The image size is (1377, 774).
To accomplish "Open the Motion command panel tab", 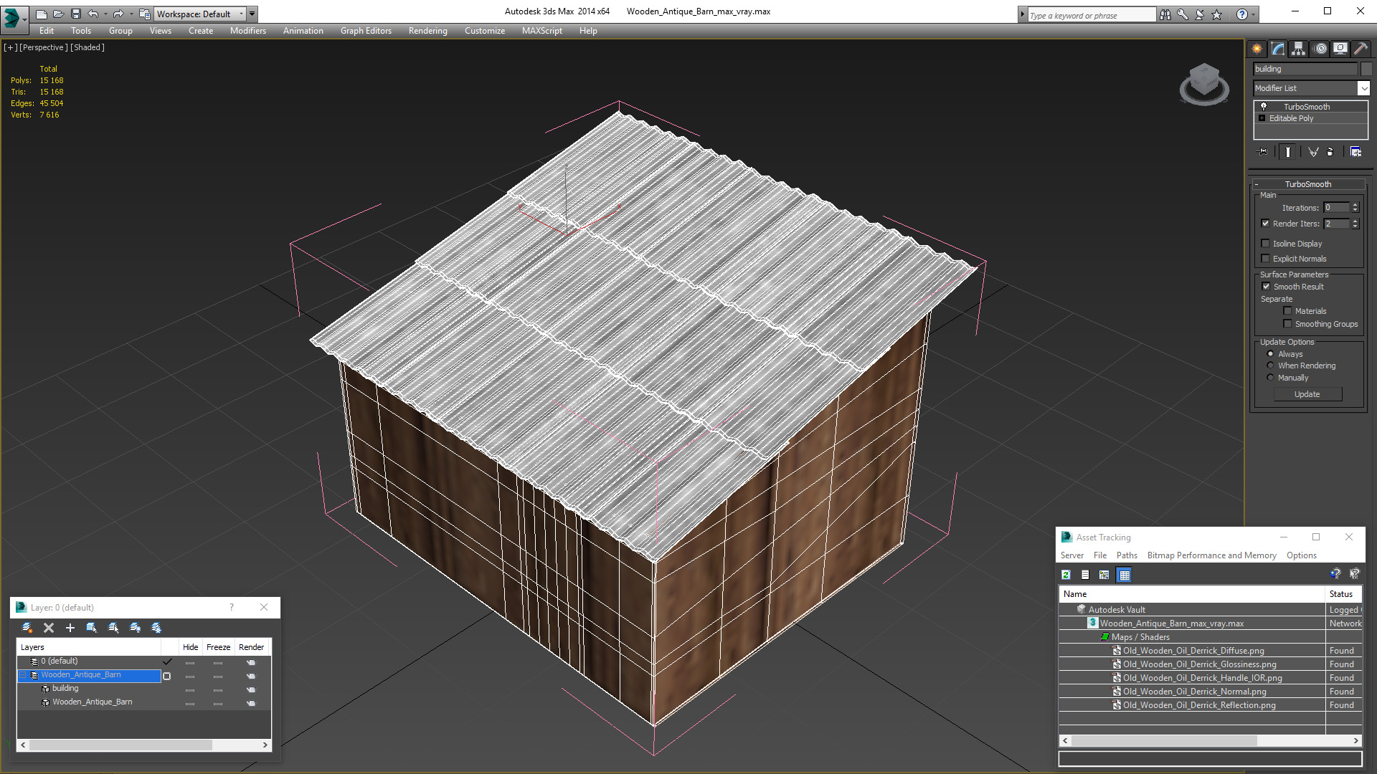I will pos(1320,49).
